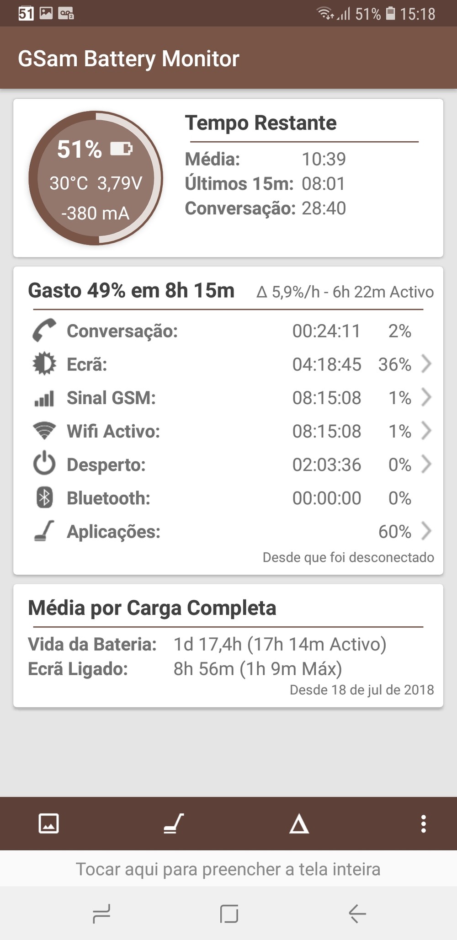
Task: Tap the brightness icon beside Ecrã
Action: (x=44, y=364)
